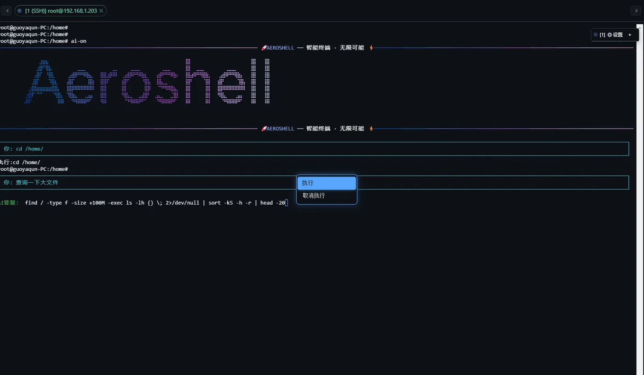The image size is (644, 375).
Task: Click the lightning icon in the top banner
Action: (x=371, y=48)
